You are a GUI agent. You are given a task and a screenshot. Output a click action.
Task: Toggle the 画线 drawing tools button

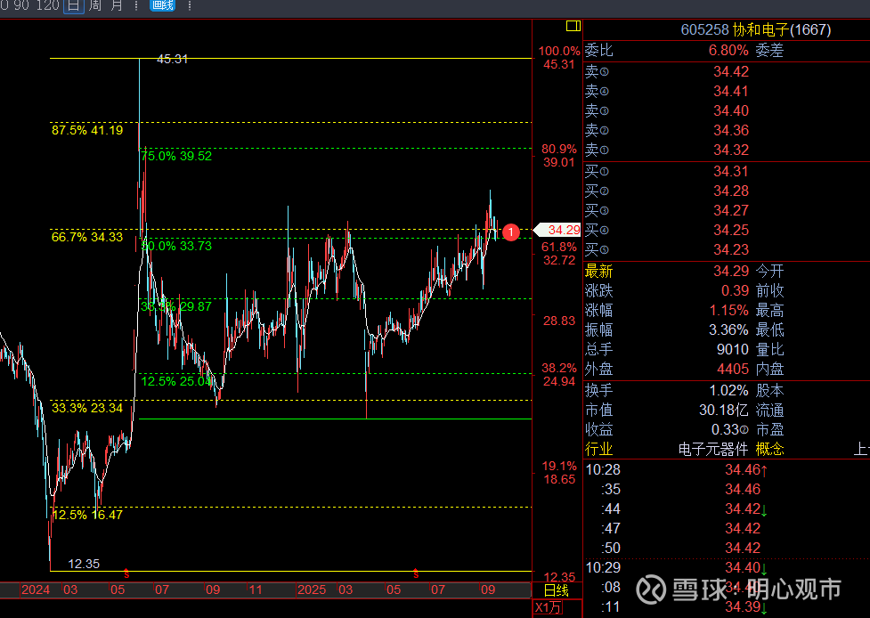pyautogui.click(x=163, y=5)
